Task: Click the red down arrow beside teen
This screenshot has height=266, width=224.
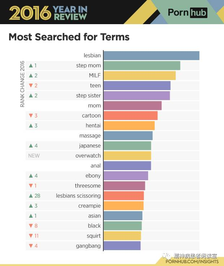Action: pyautogui.click(x=31, y=85)
